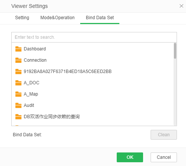Close the Viewer Settings dialog
Viewport: 186px width, 166px height.
click(181, 6)
